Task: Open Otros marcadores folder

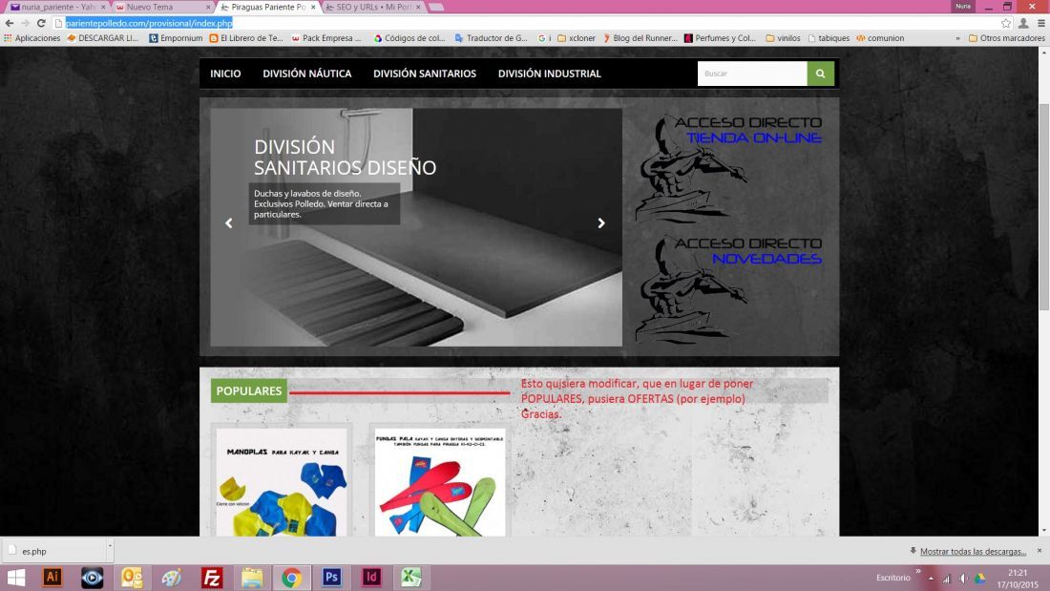Action: (1006, 38)
